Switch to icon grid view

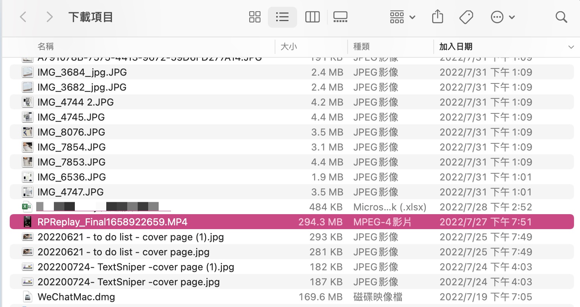[254, 17]
